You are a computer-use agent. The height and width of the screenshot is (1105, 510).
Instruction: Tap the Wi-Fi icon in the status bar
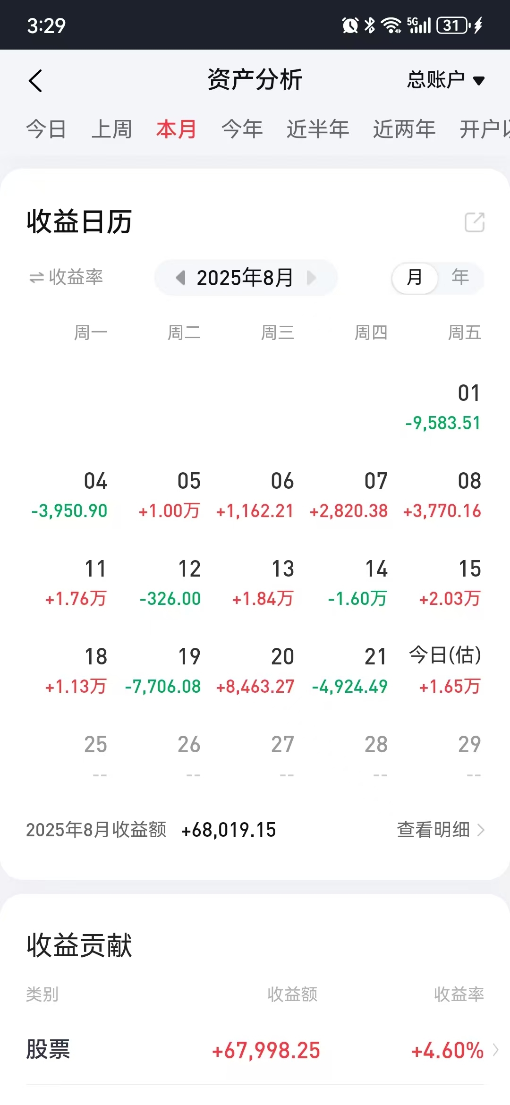[x=391, y=25]
